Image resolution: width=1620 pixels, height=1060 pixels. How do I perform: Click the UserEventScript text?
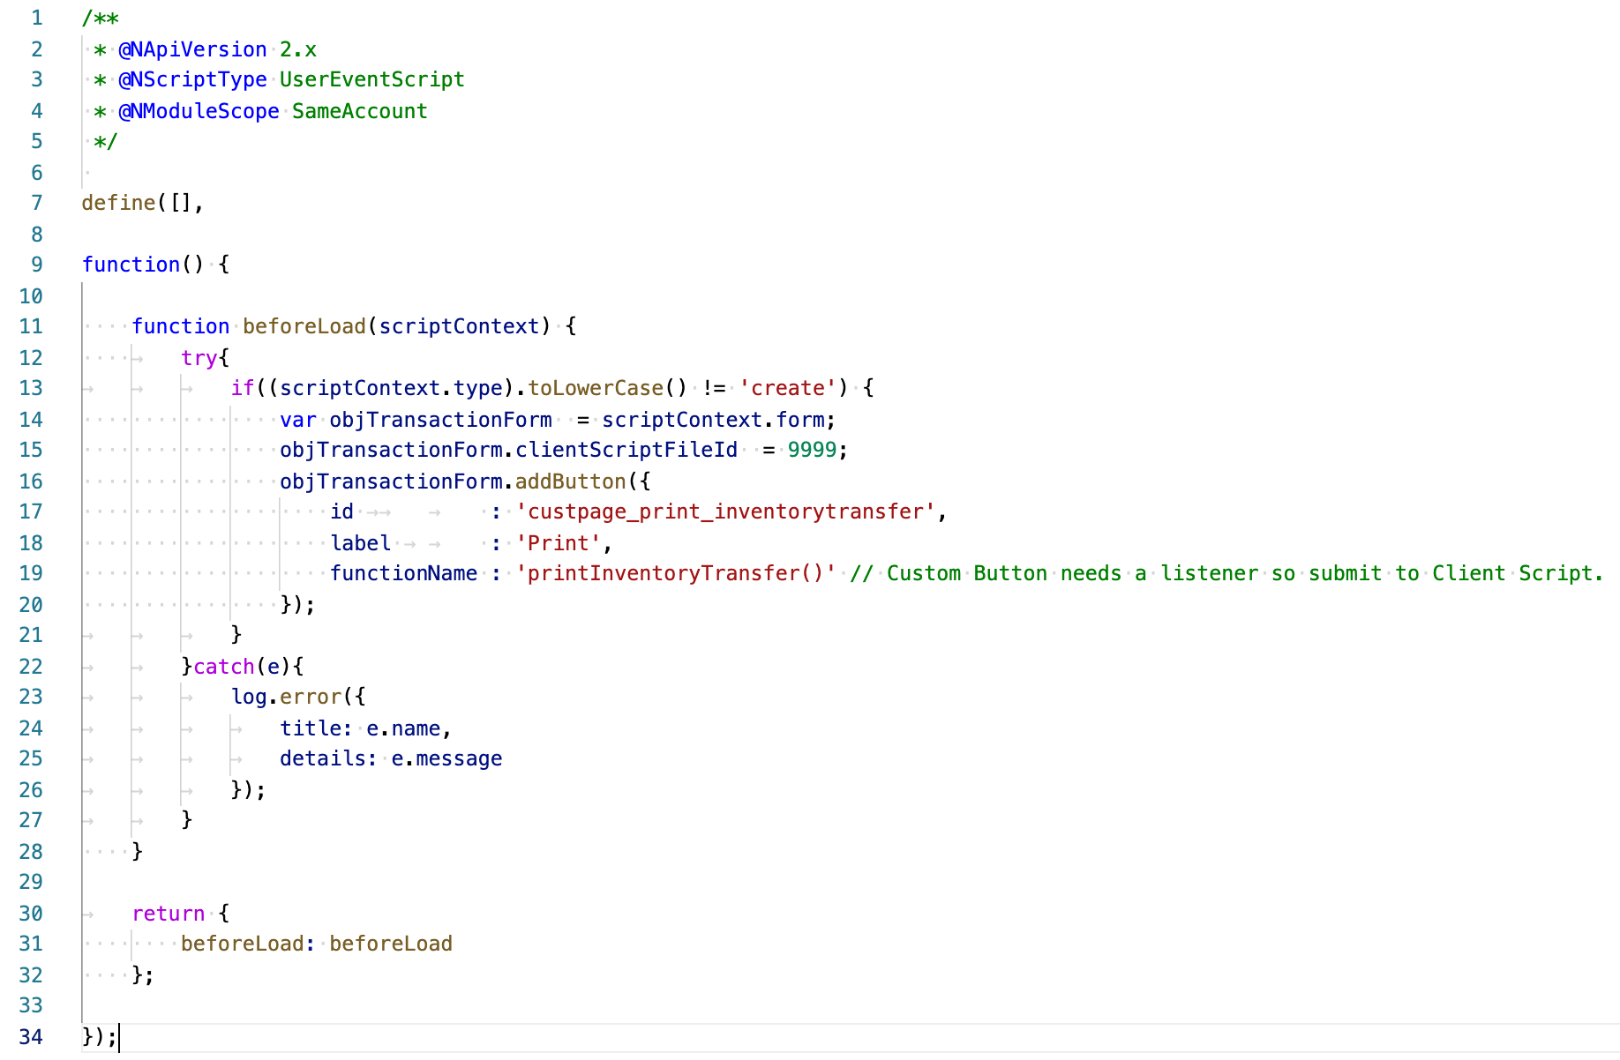point(371,79)
